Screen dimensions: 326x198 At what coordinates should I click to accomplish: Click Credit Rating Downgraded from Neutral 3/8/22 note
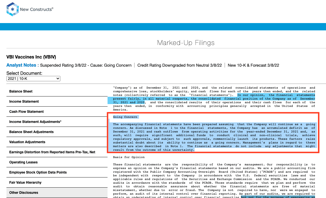180,65
